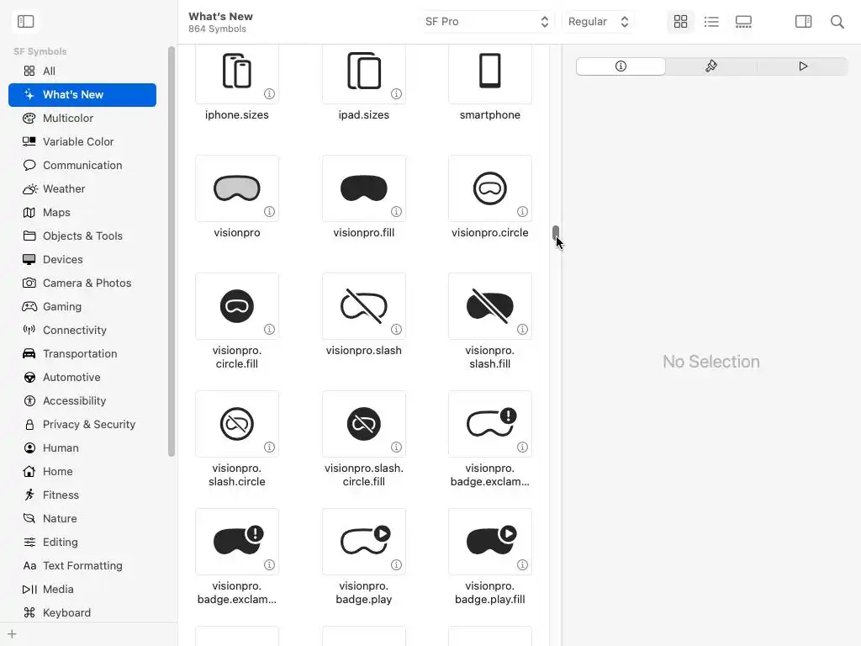Select the visionpro.slash.circle symbol
The height and width of the screenshot is (646, 861).
pyautogui.click(x=236, y=424)
